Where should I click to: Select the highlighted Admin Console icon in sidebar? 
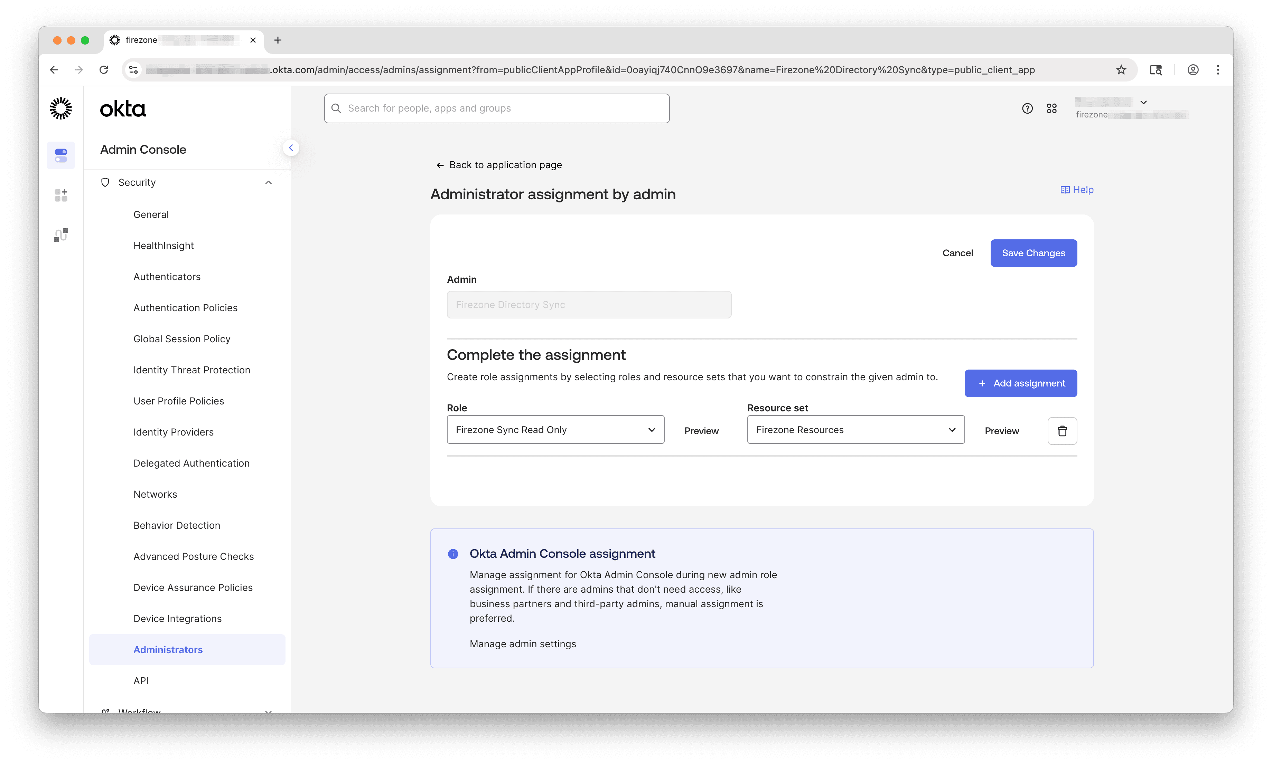tap(61, 155)
